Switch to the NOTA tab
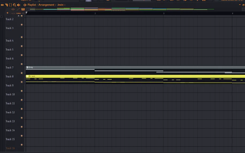This screenshot has width=245, height=153. tap(13, 13)
